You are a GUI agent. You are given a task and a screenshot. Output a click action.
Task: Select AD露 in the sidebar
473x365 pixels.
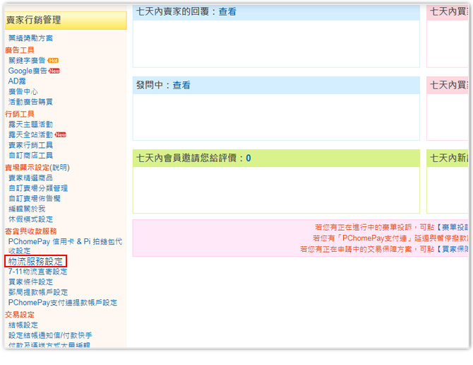(x=17, y=81)
